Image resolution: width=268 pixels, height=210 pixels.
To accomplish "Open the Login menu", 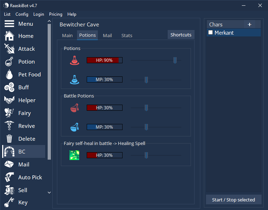I will click(39, 14).
